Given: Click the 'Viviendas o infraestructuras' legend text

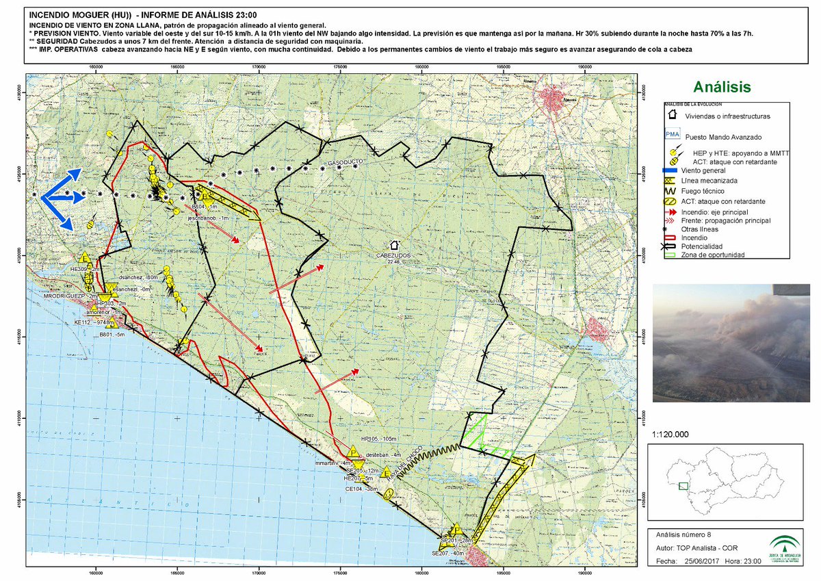Looking at the screenshot, I should [x=727, y=116].
